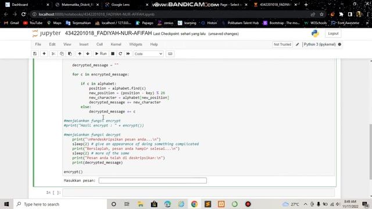Share this page icon in address bar

pos(313,14)
